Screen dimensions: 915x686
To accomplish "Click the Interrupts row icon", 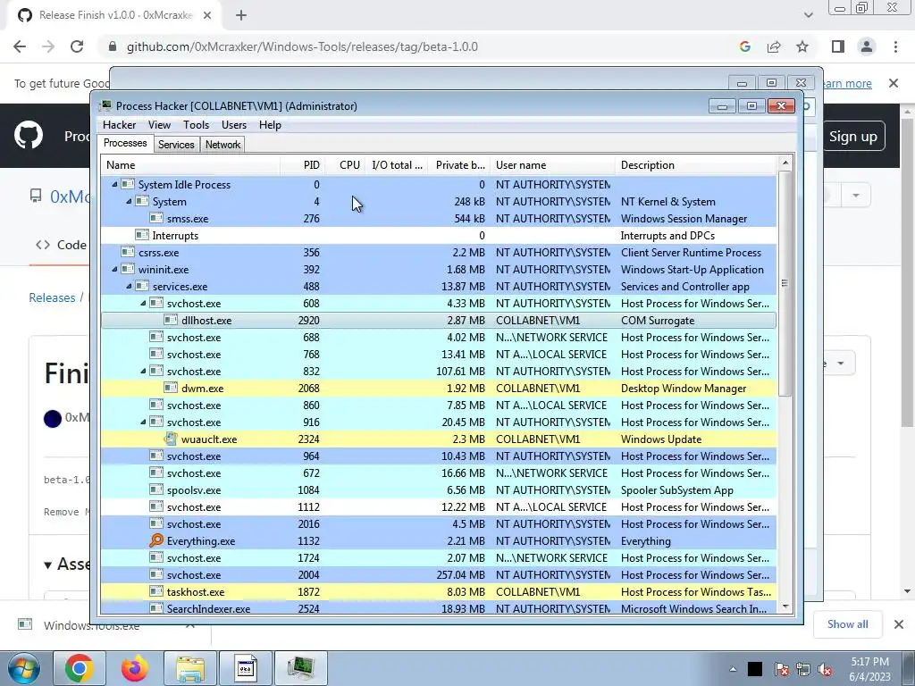I will click(142, 235).
